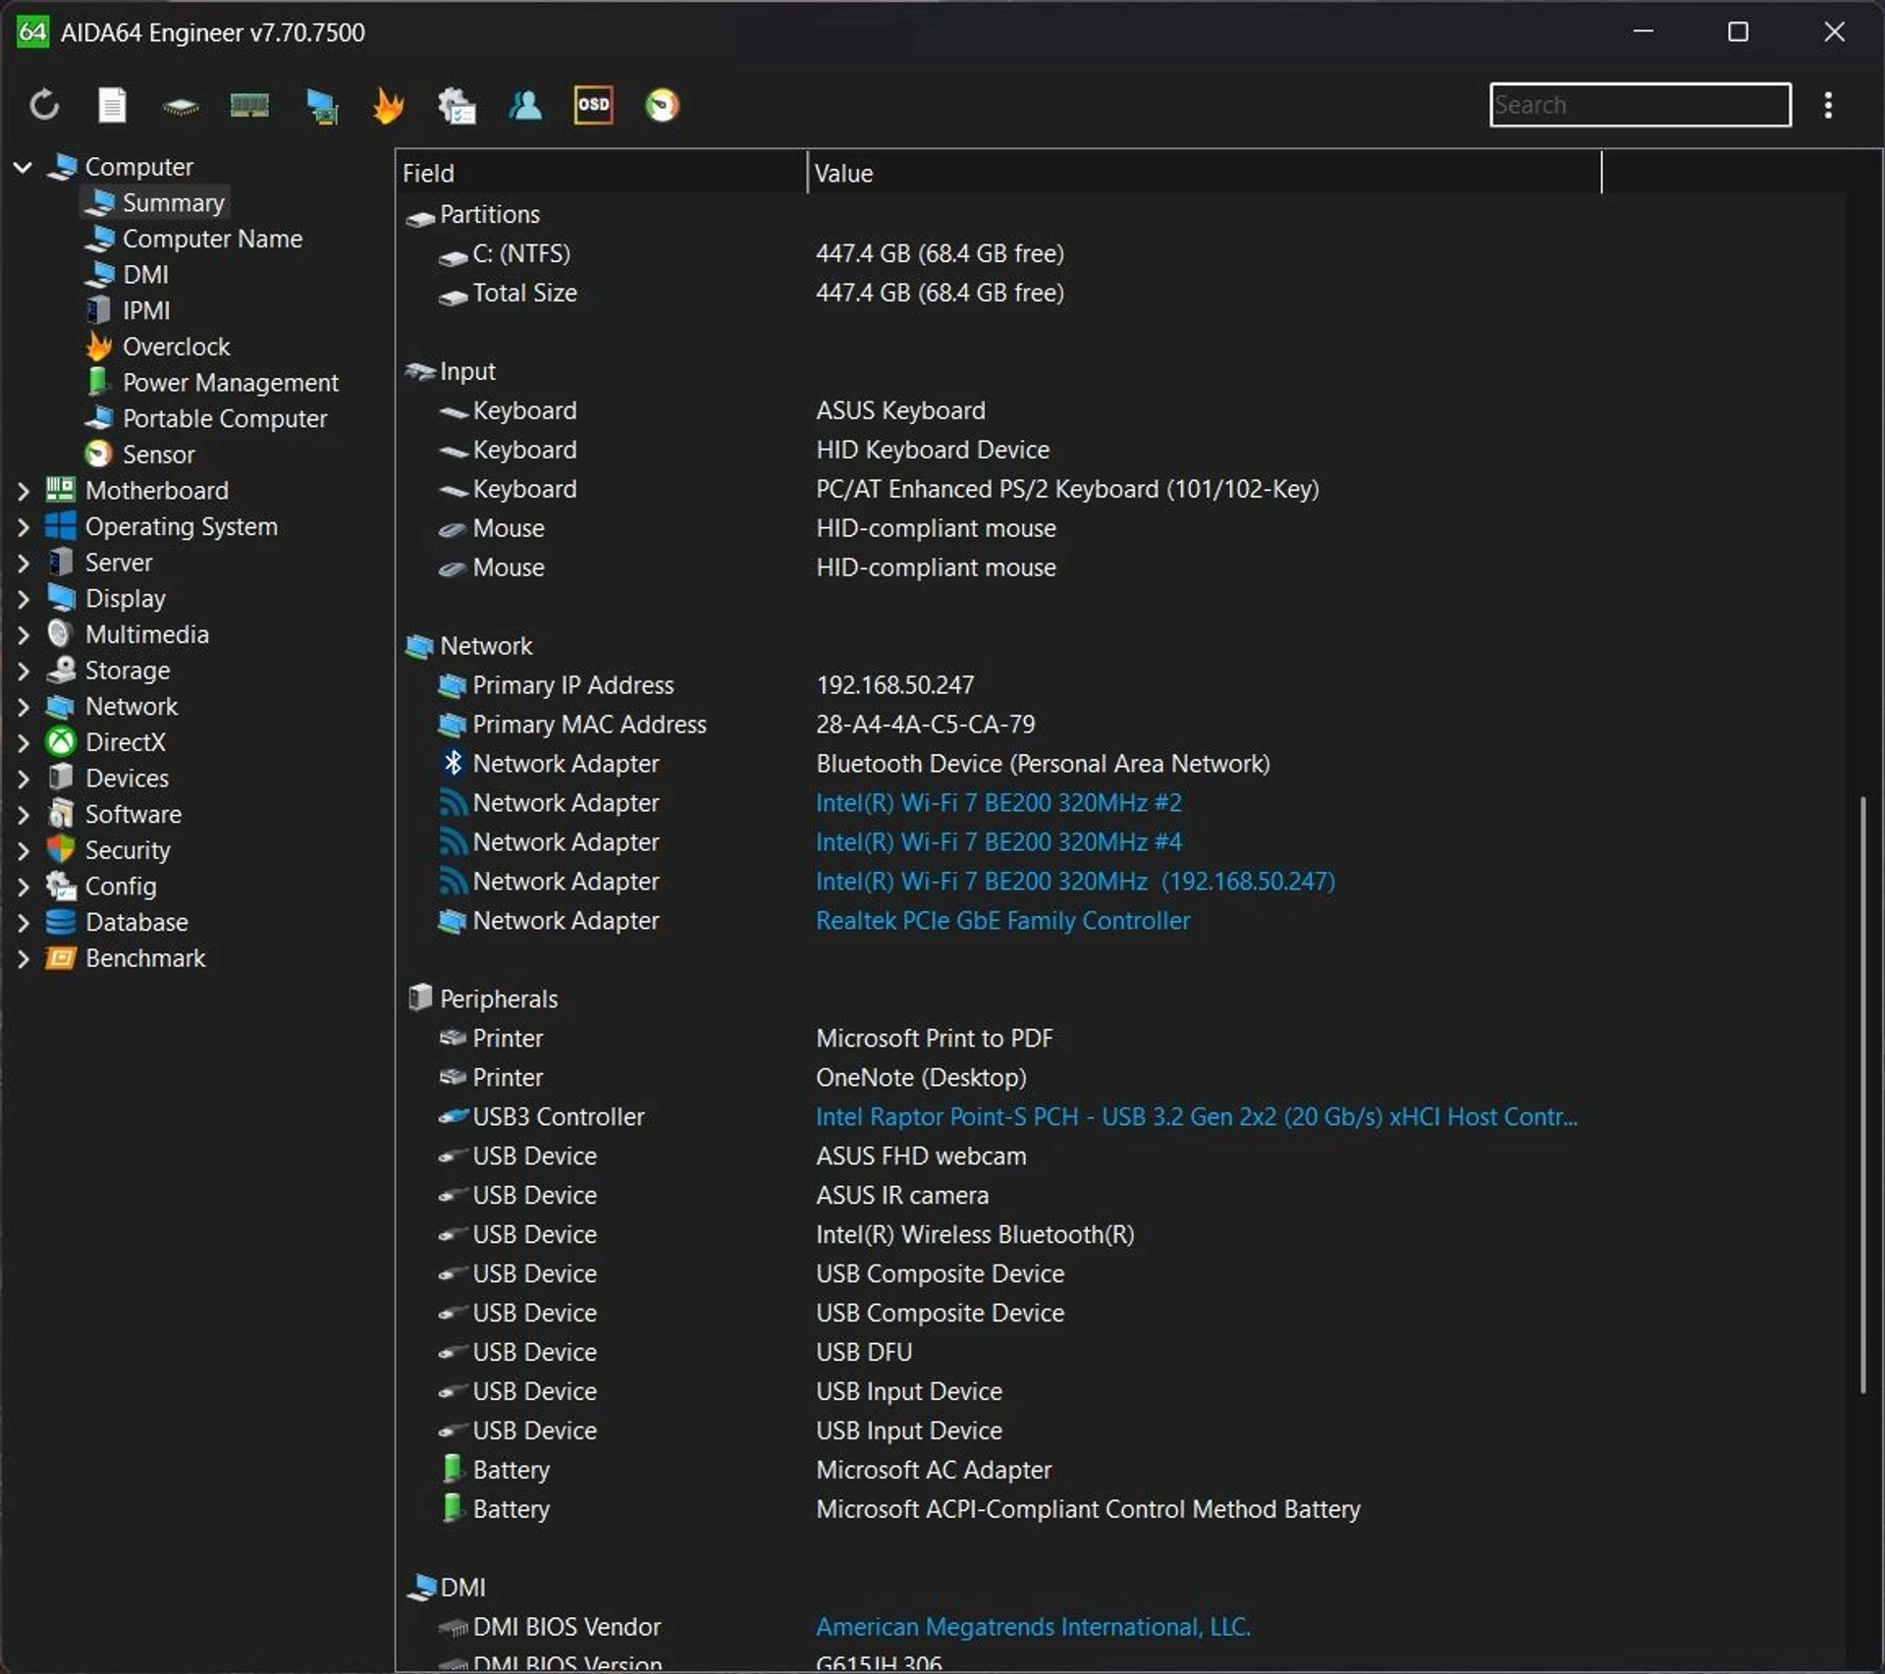
Task: Expand the Benchmark node
Action: coord(23,958)
